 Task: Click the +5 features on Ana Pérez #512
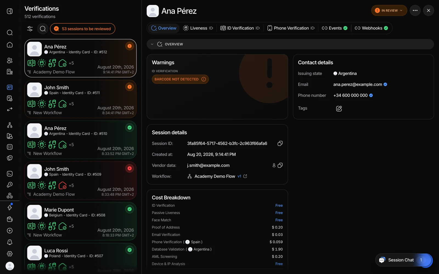[x=71, y=63]
